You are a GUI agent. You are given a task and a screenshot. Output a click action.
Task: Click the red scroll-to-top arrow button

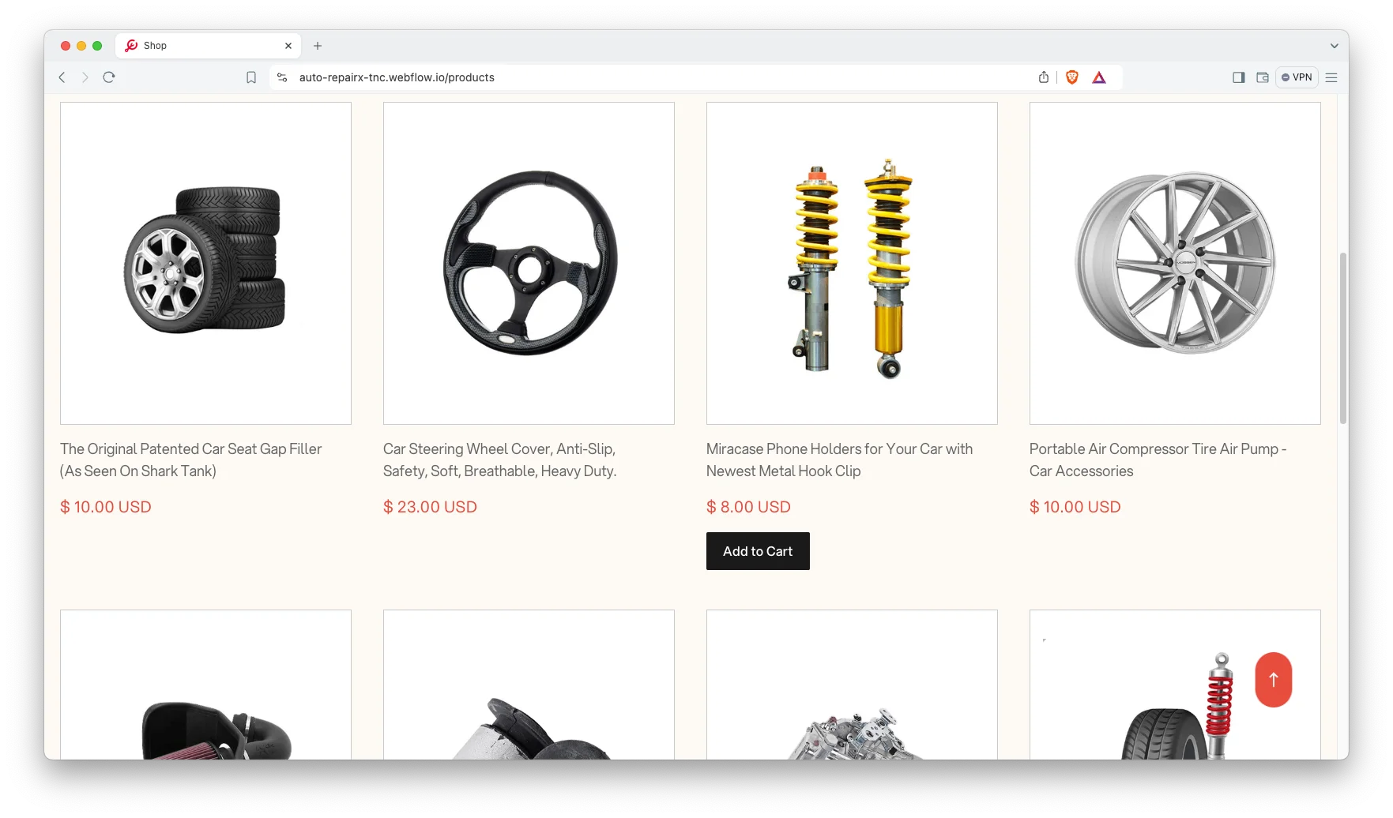(1273, 680)
